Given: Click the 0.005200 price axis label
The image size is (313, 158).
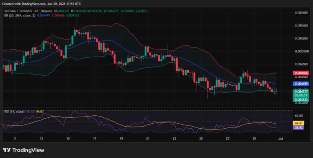Looking at the screenshot, I should [x=301, y=38].
